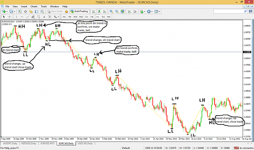
Task: Switch timeframe to H1
Action: [x=87, y=17]
